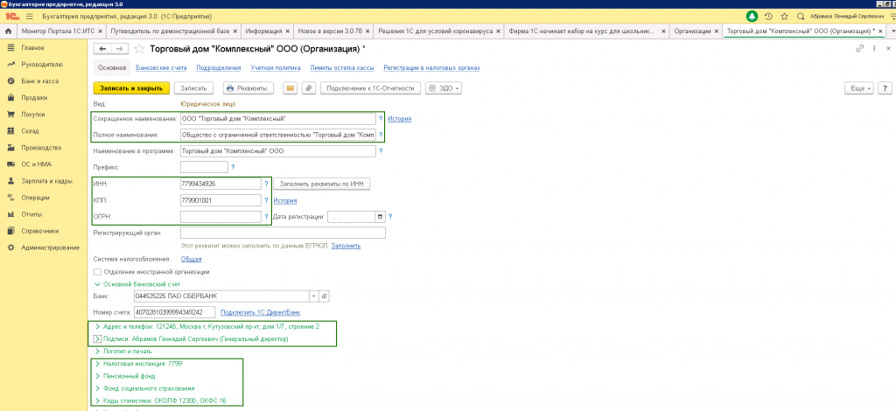The height and width of the screenshot is (411, 896).
Task: Collapse the Основной банковский счет section
Action: tap(96, 283)
